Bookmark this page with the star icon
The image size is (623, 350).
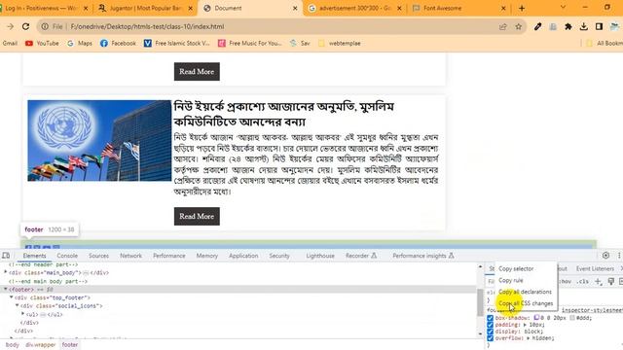point(519,26)
